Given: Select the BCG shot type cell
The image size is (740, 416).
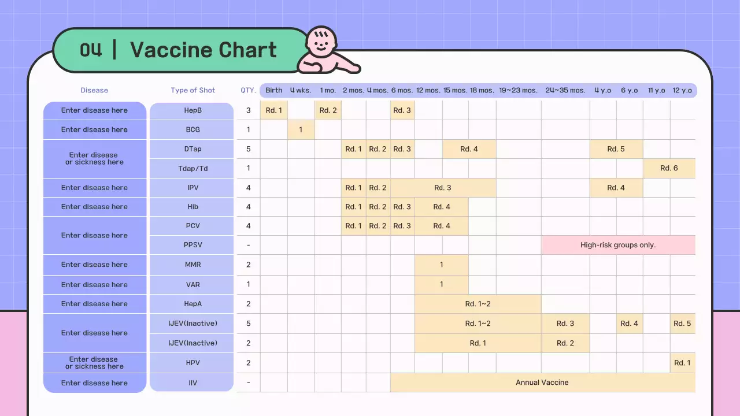Looking at the screenshot, I should (x=193, y=129).
